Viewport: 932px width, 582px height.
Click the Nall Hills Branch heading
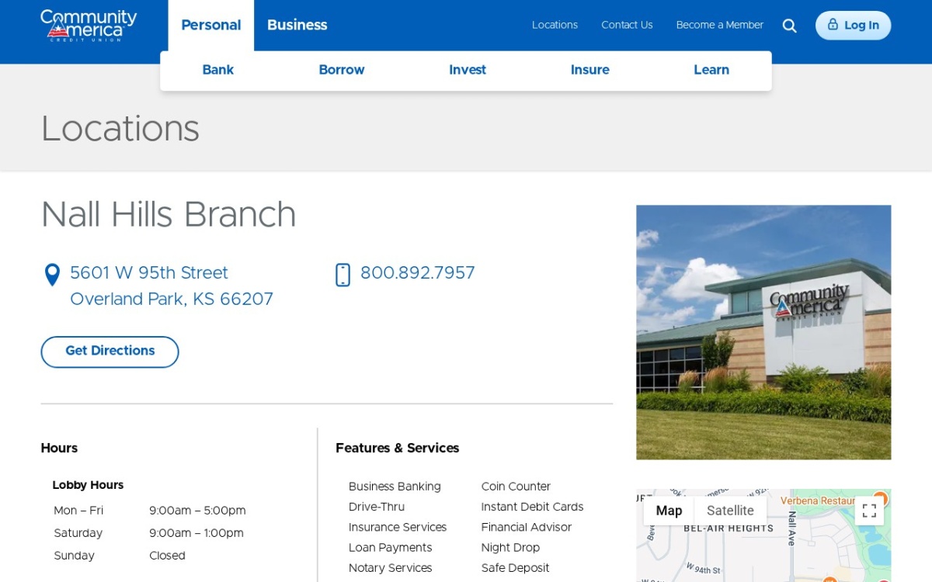click(x=169, y=215)
